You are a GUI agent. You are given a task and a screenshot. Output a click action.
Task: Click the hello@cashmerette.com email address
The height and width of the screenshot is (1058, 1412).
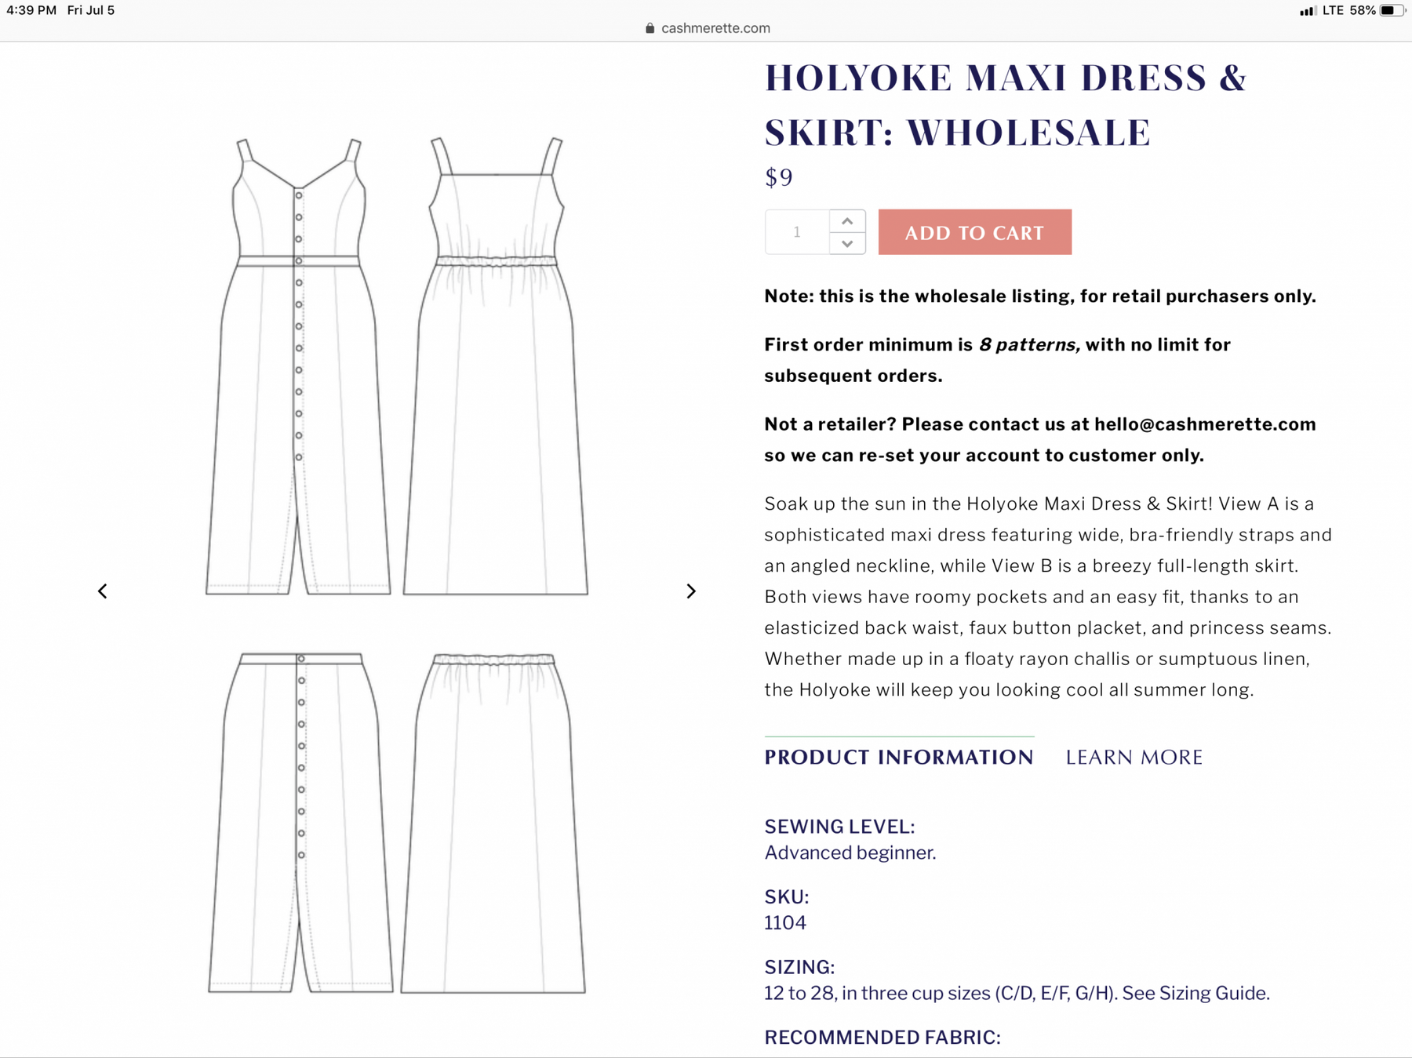(x=1204, y=424)
